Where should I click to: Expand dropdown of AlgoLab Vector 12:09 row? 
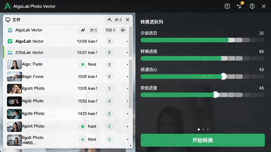[127, 41]
